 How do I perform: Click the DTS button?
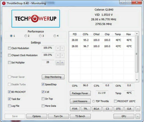click(x=118, y=109)
